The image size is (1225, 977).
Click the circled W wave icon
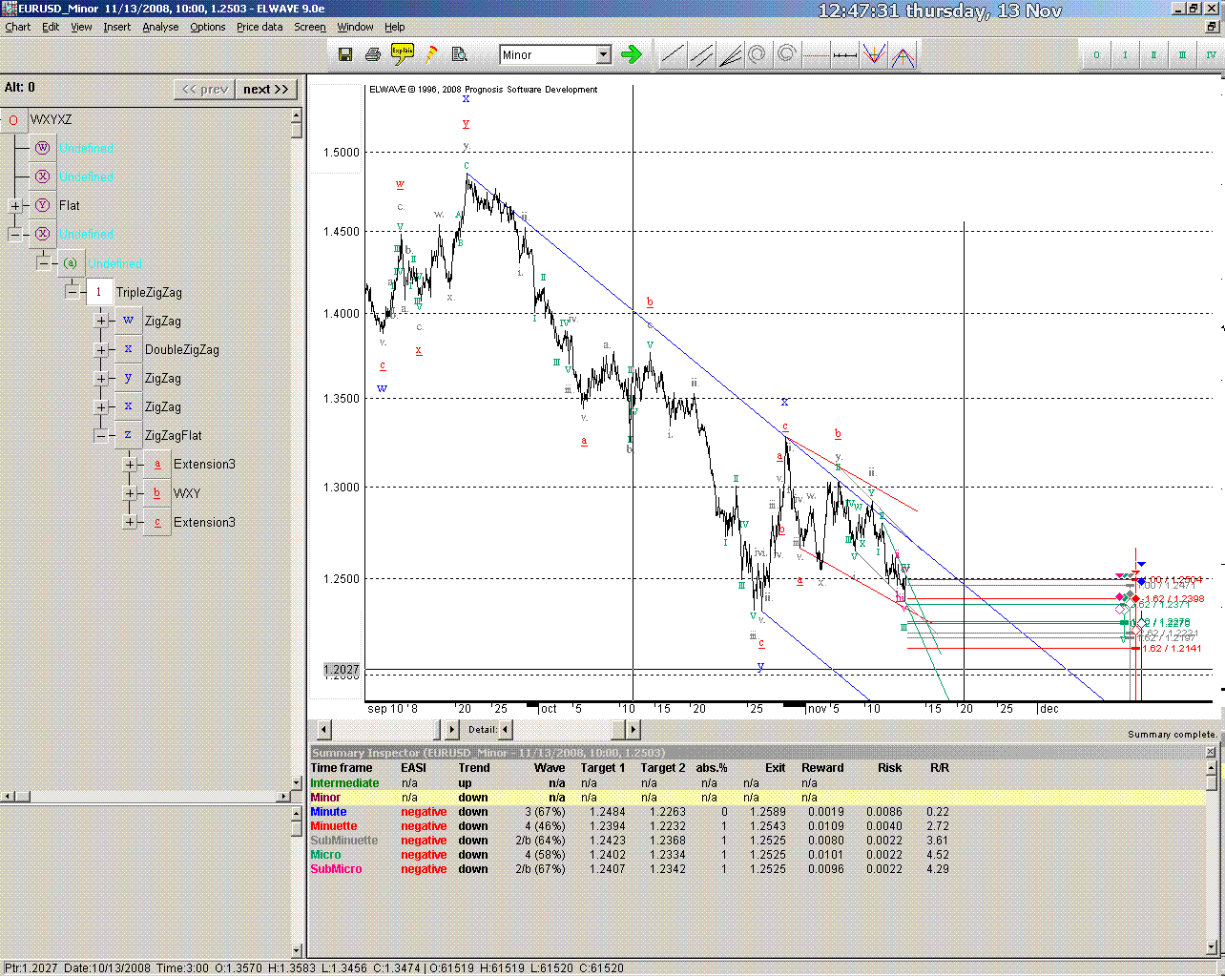(42, 149)
